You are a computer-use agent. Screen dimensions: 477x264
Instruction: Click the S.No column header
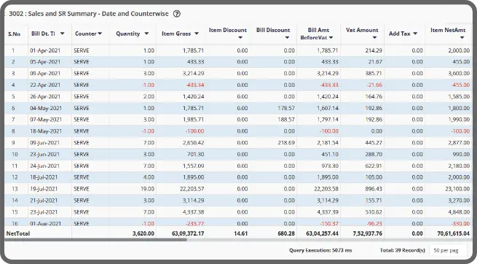point(15,34)
